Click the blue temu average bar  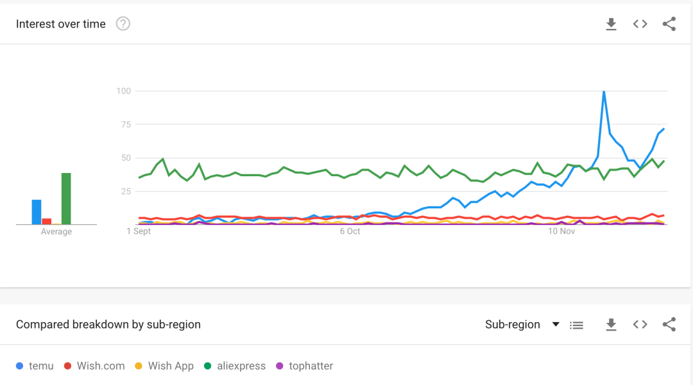(37, 212)
